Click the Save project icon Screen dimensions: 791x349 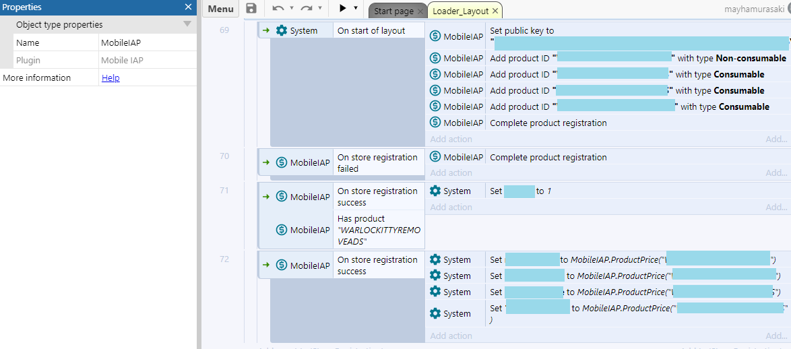point(251,9)
